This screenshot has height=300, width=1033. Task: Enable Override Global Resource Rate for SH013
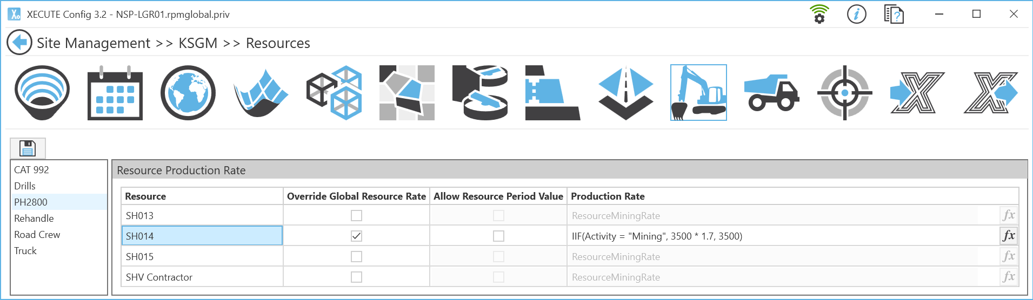coord(356,215)
